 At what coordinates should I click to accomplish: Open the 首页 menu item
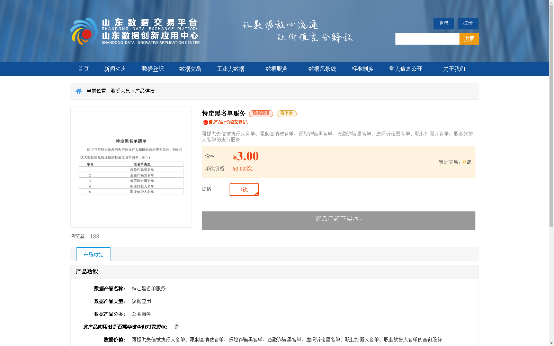(83, 69)
